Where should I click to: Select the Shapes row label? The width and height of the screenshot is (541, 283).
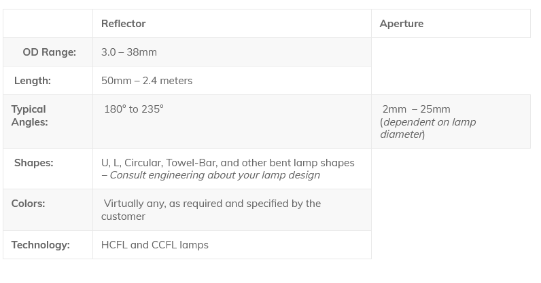click(x=33, y=163)
